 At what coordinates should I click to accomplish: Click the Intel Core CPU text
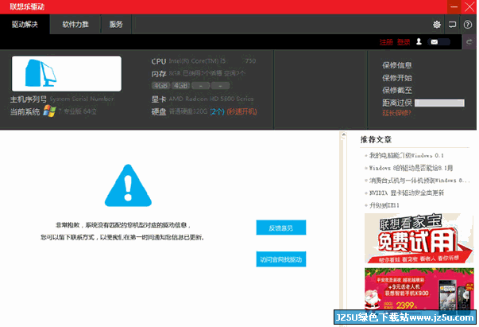coord(212,61)
